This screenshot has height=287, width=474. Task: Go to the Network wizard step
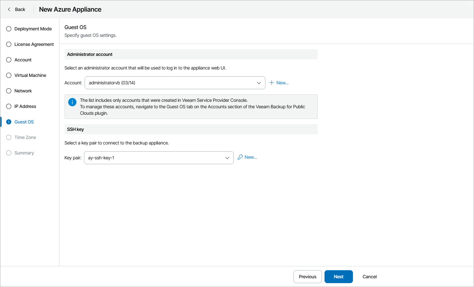click(23, 91)
